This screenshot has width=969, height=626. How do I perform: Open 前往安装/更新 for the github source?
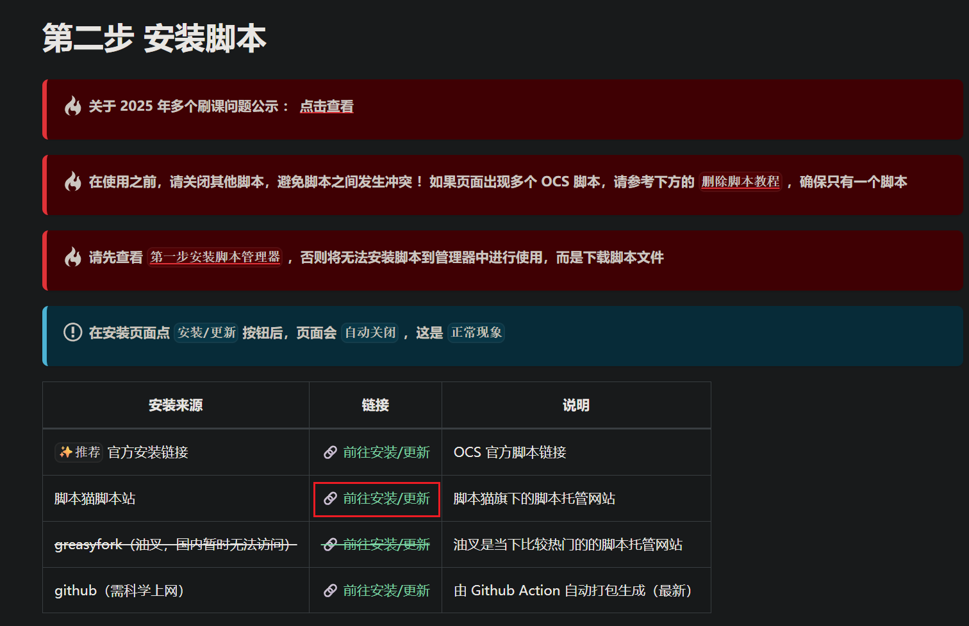386,591
